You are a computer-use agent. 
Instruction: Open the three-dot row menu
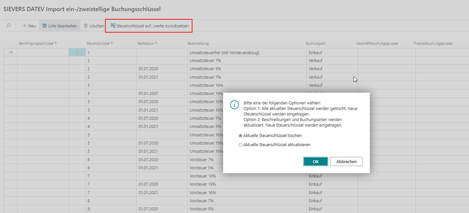tap(77, 53)
